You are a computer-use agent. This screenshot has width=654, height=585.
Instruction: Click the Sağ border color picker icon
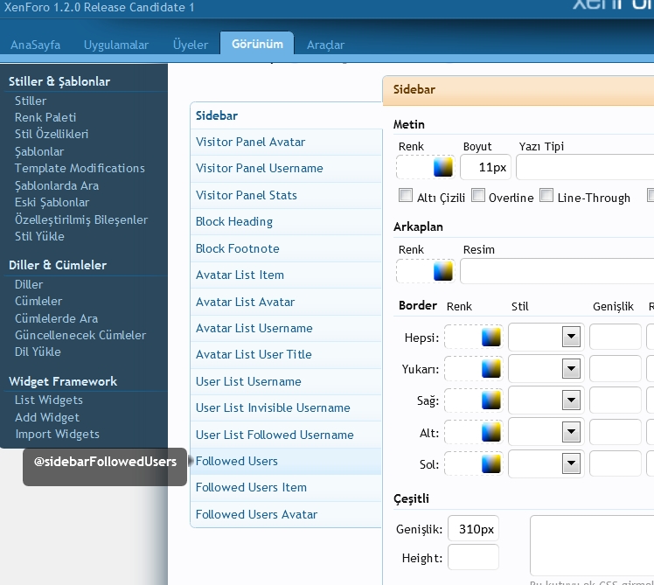[x=491, y=400]
